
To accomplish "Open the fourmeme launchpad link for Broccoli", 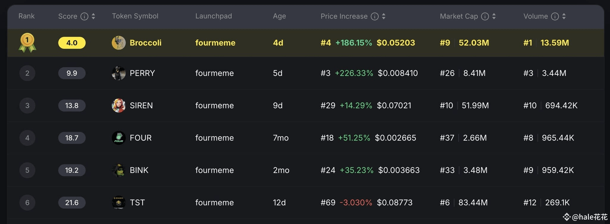I will click(x=215, y=43).
